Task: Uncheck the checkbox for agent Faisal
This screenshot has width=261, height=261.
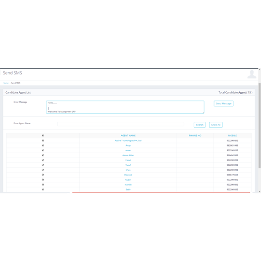Action: 43,160
